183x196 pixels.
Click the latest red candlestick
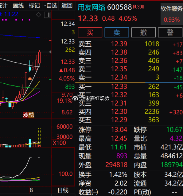(39, 57)
